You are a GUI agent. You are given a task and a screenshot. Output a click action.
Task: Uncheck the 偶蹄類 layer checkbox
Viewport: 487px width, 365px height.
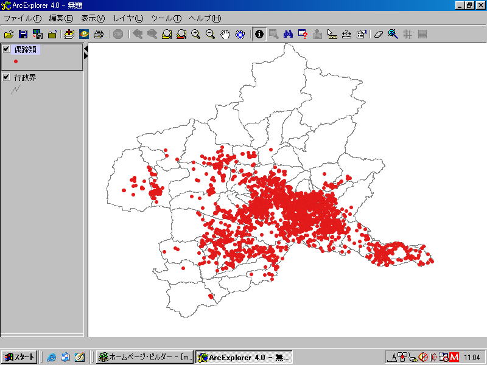click(x=7, y=49)
